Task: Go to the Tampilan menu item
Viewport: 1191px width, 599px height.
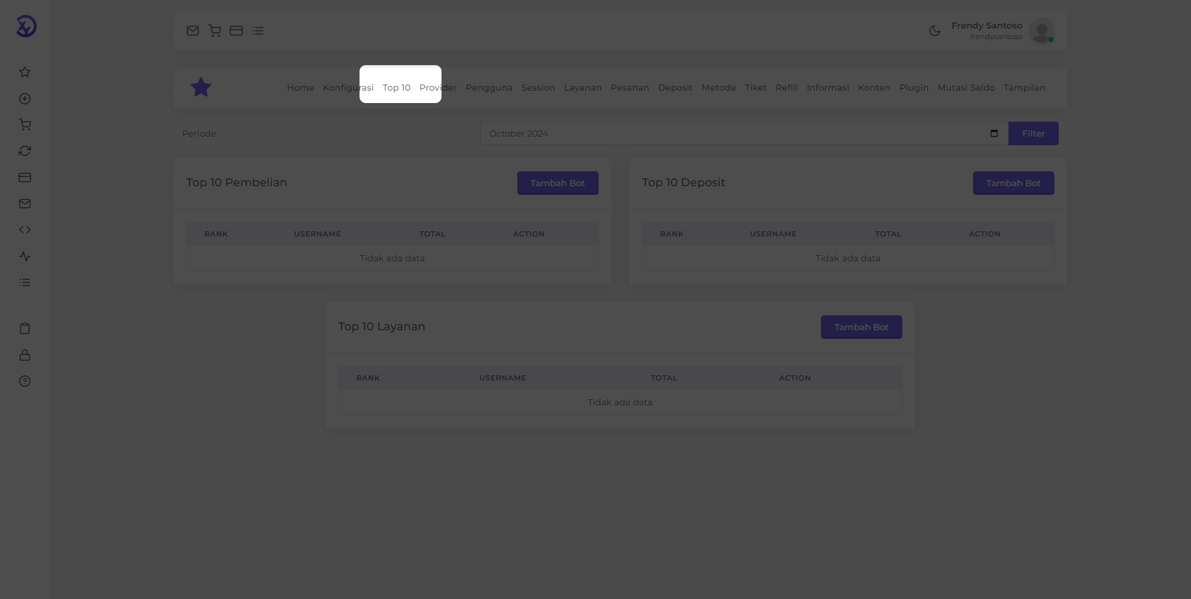Action: coord(1025,88)
